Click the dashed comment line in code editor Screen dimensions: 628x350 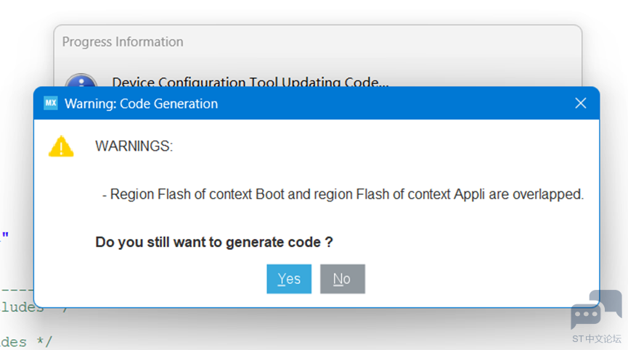coord(17,289)
